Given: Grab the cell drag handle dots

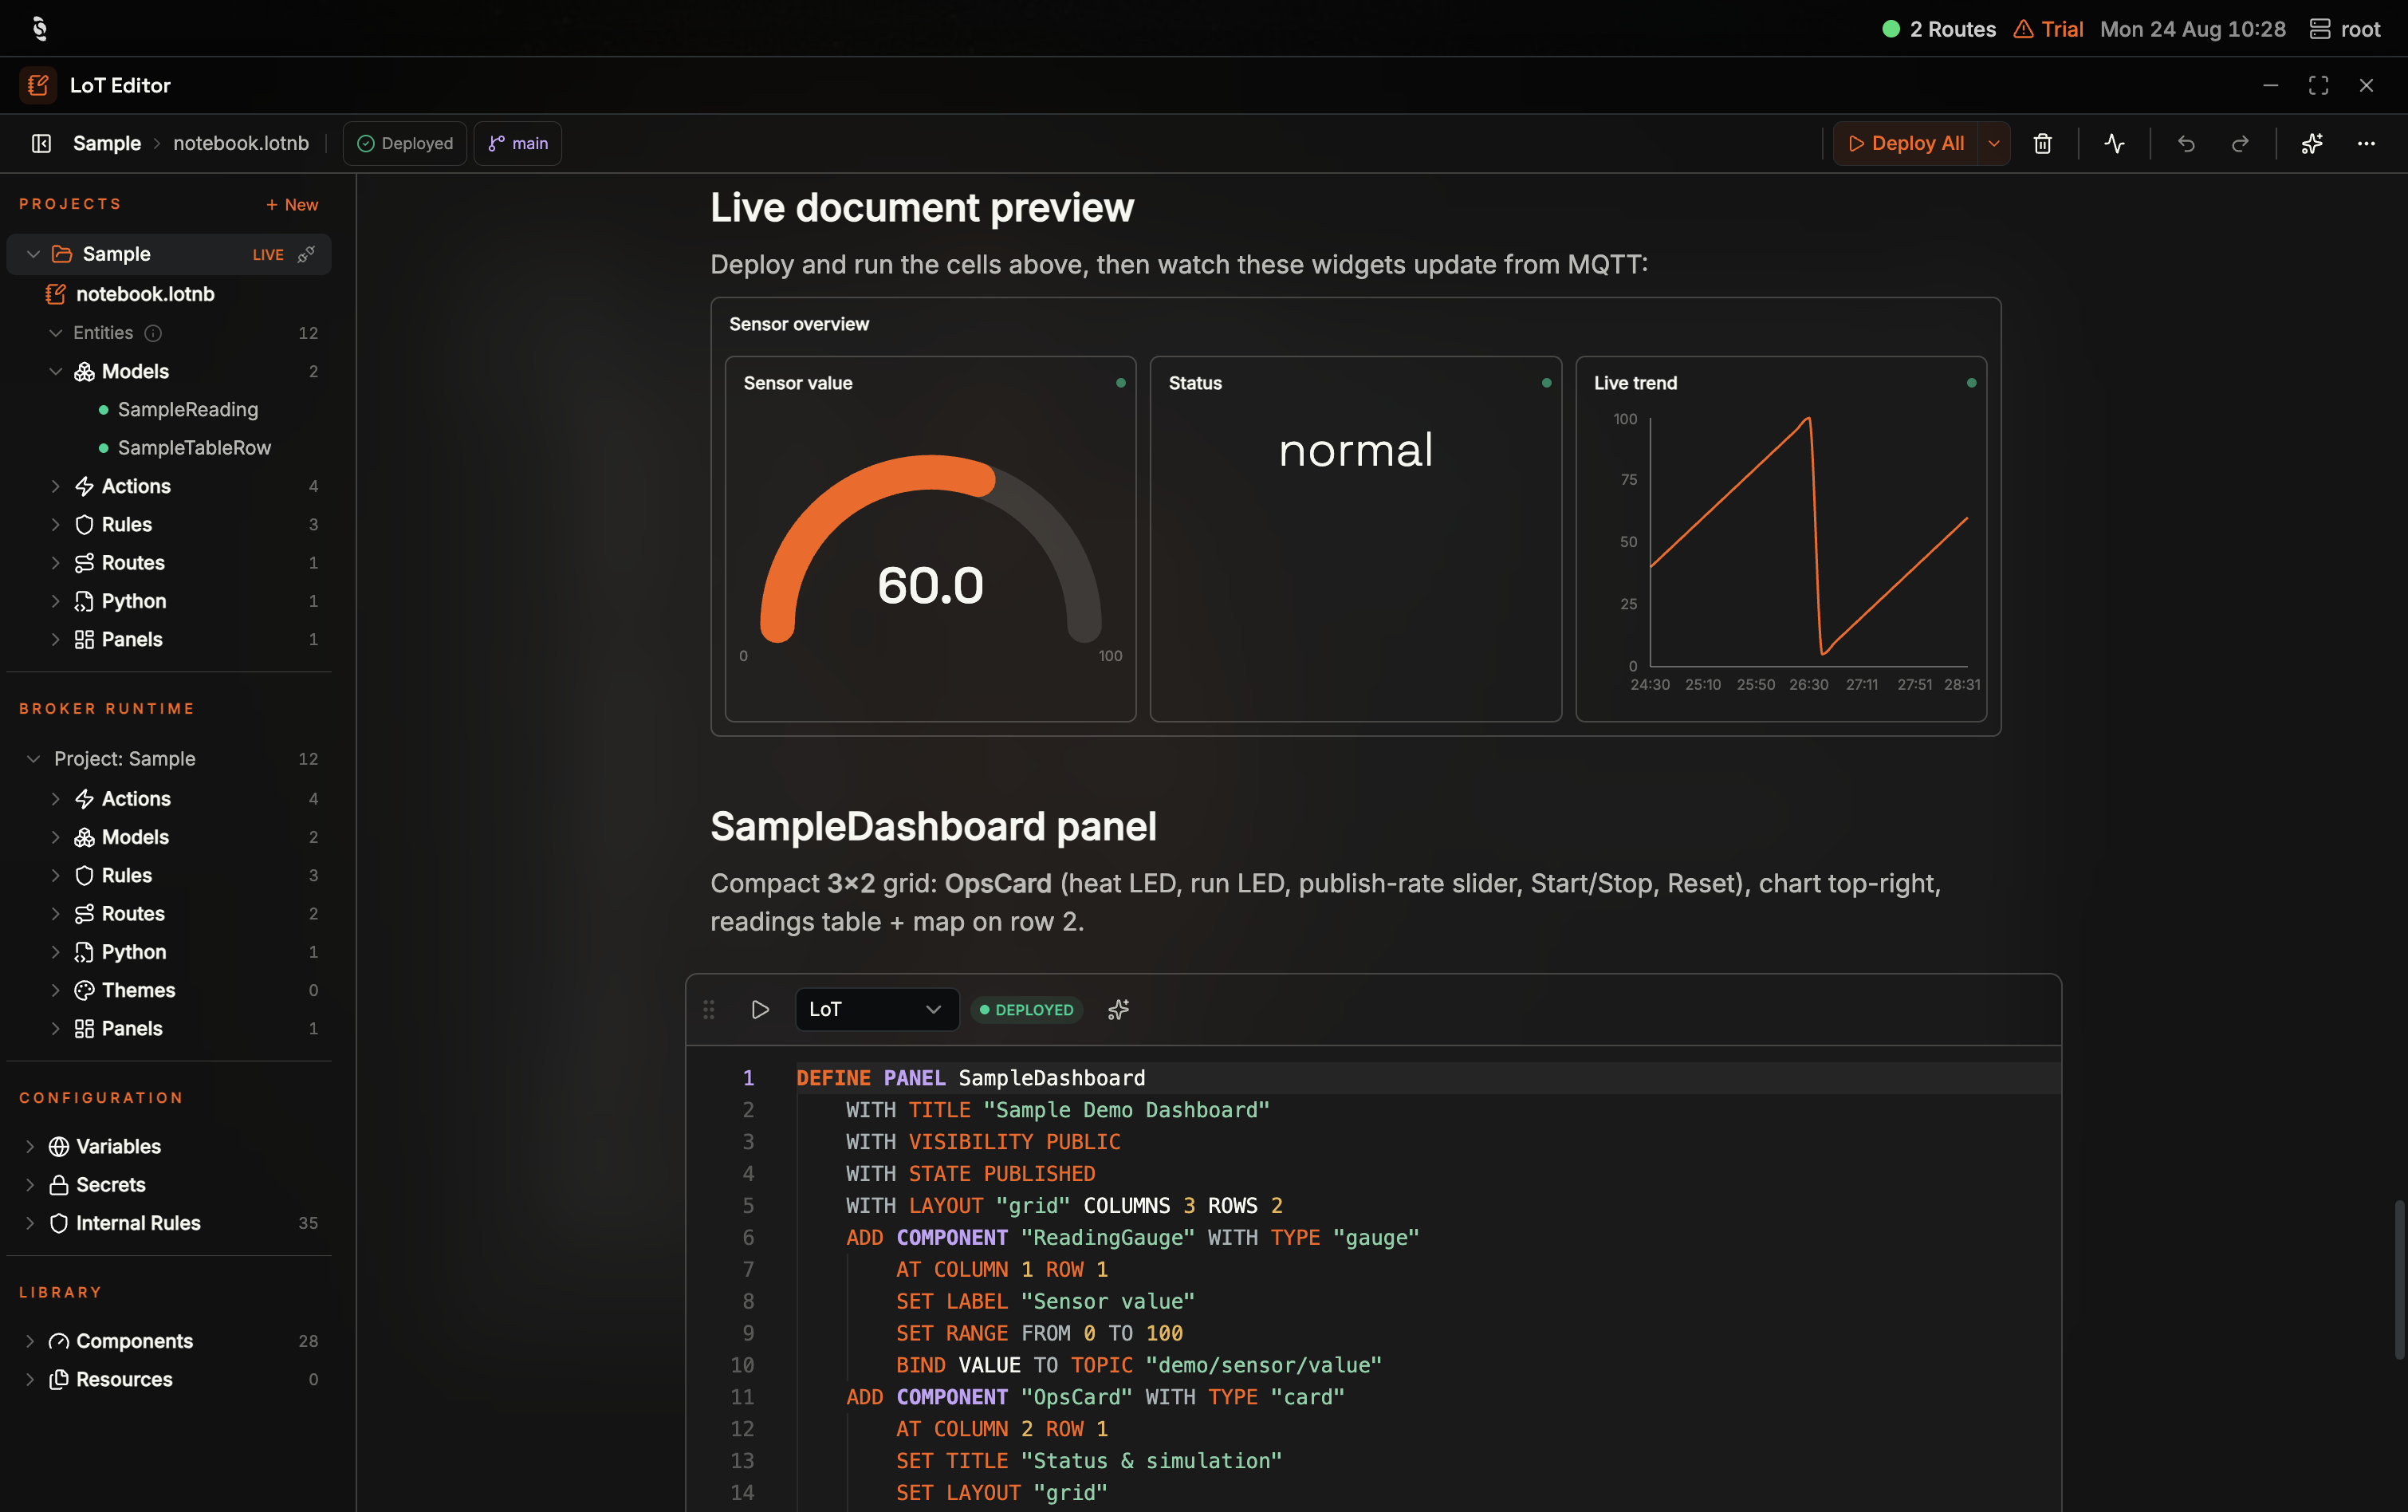Looking at the screenshot, I should tap(709, 1009).
